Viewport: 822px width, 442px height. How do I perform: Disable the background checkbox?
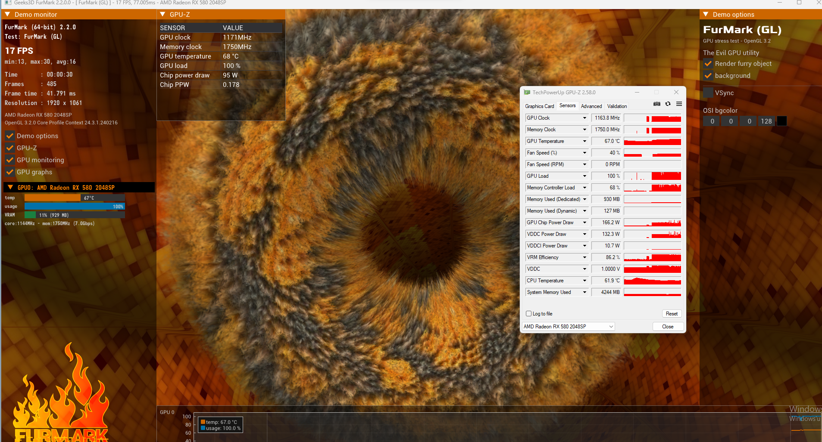708,76
